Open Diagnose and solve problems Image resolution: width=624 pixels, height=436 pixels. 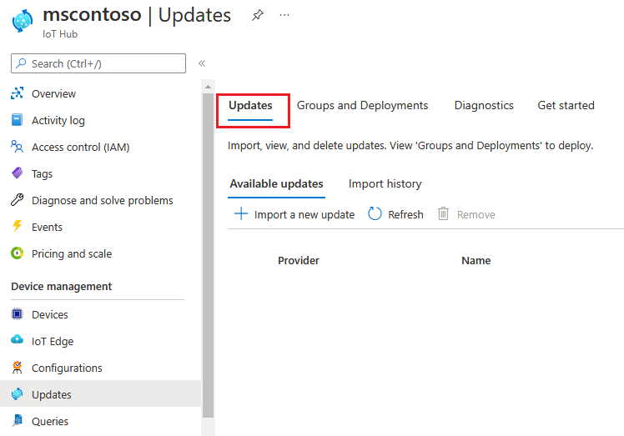tap(103, 201)
